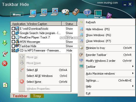Select the Google Search: hide program row text

[40, 33]
